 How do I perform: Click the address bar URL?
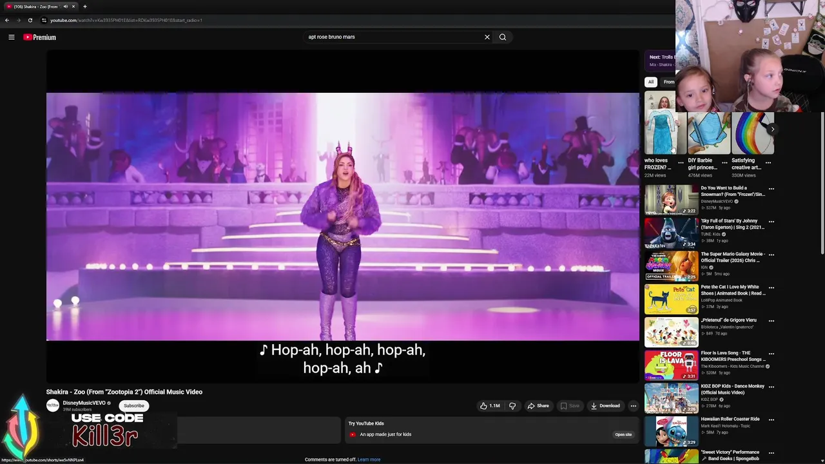[x=126, y=20]
